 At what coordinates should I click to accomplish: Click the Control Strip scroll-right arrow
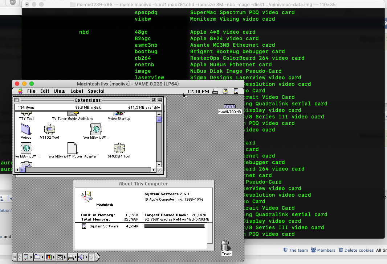[x=91, y=257]
